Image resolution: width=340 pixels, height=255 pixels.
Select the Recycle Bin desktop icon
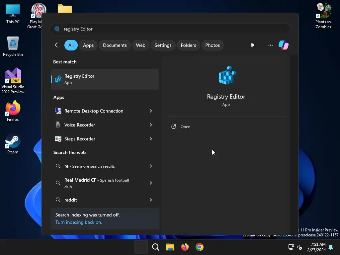point(13,46)
